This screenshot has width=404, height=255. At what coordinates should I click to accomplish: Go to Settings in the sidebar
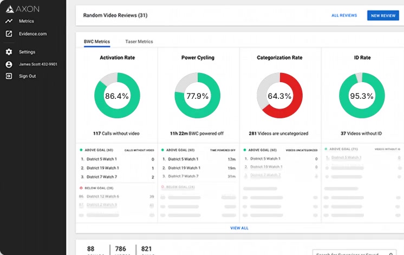click(27, 52)
